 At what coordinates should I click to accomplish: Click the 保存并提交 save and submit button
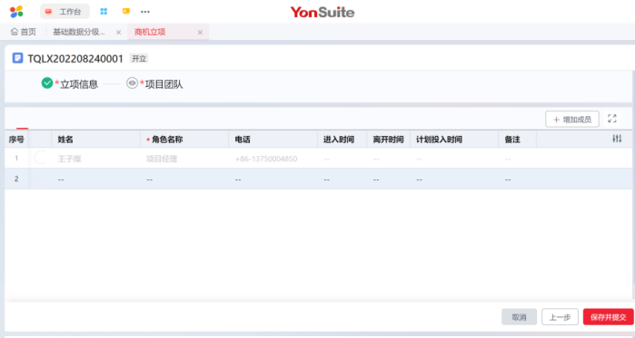coord(609,317)
